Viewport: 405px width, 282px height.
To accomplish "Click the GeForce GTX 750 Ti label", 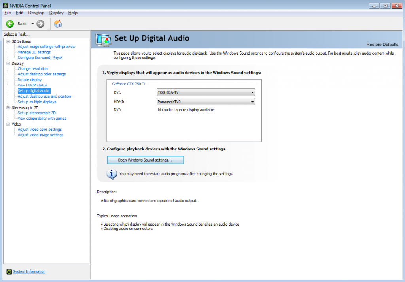I will pos(129,84).
